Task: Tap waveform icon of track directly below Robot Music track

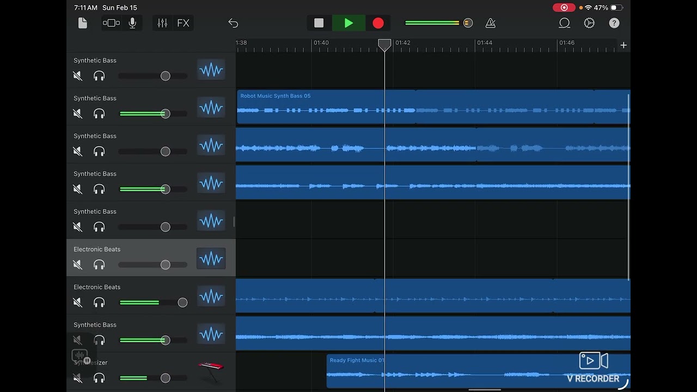Action: (x=211, y=146)
